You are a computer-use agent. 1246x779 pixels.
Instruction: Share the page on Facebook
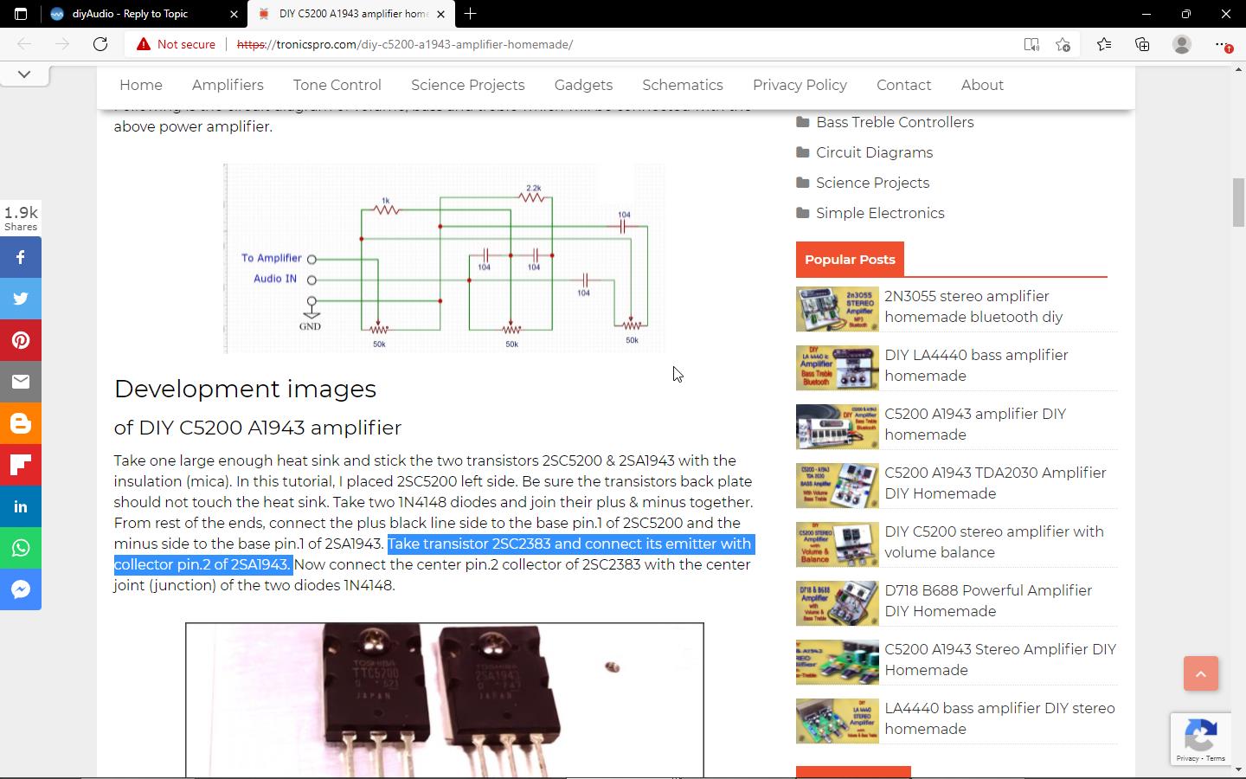point(21,257)
